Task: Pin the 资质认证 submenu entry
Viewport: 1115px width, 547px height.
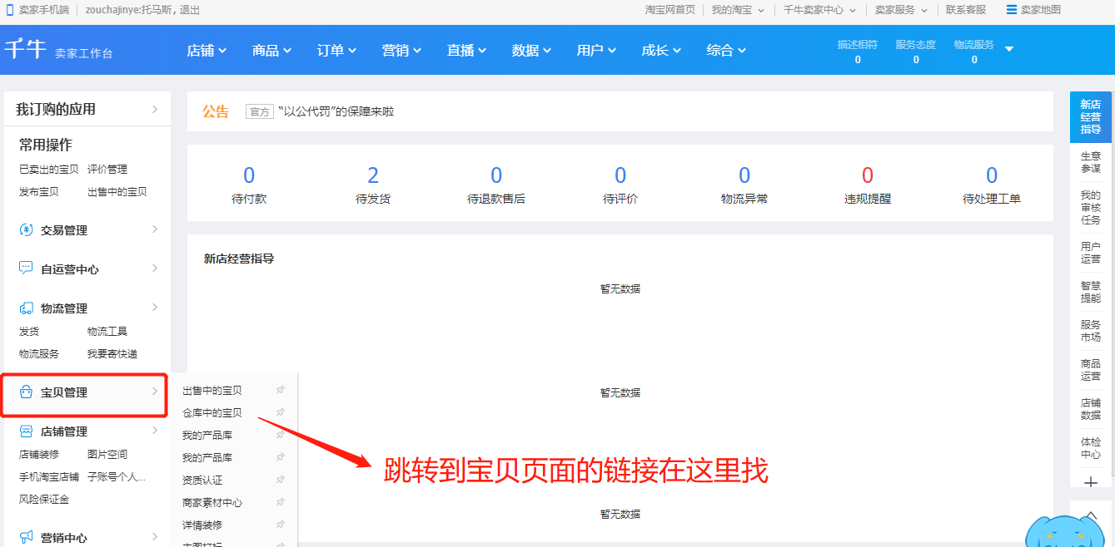Action: [281, 480]
